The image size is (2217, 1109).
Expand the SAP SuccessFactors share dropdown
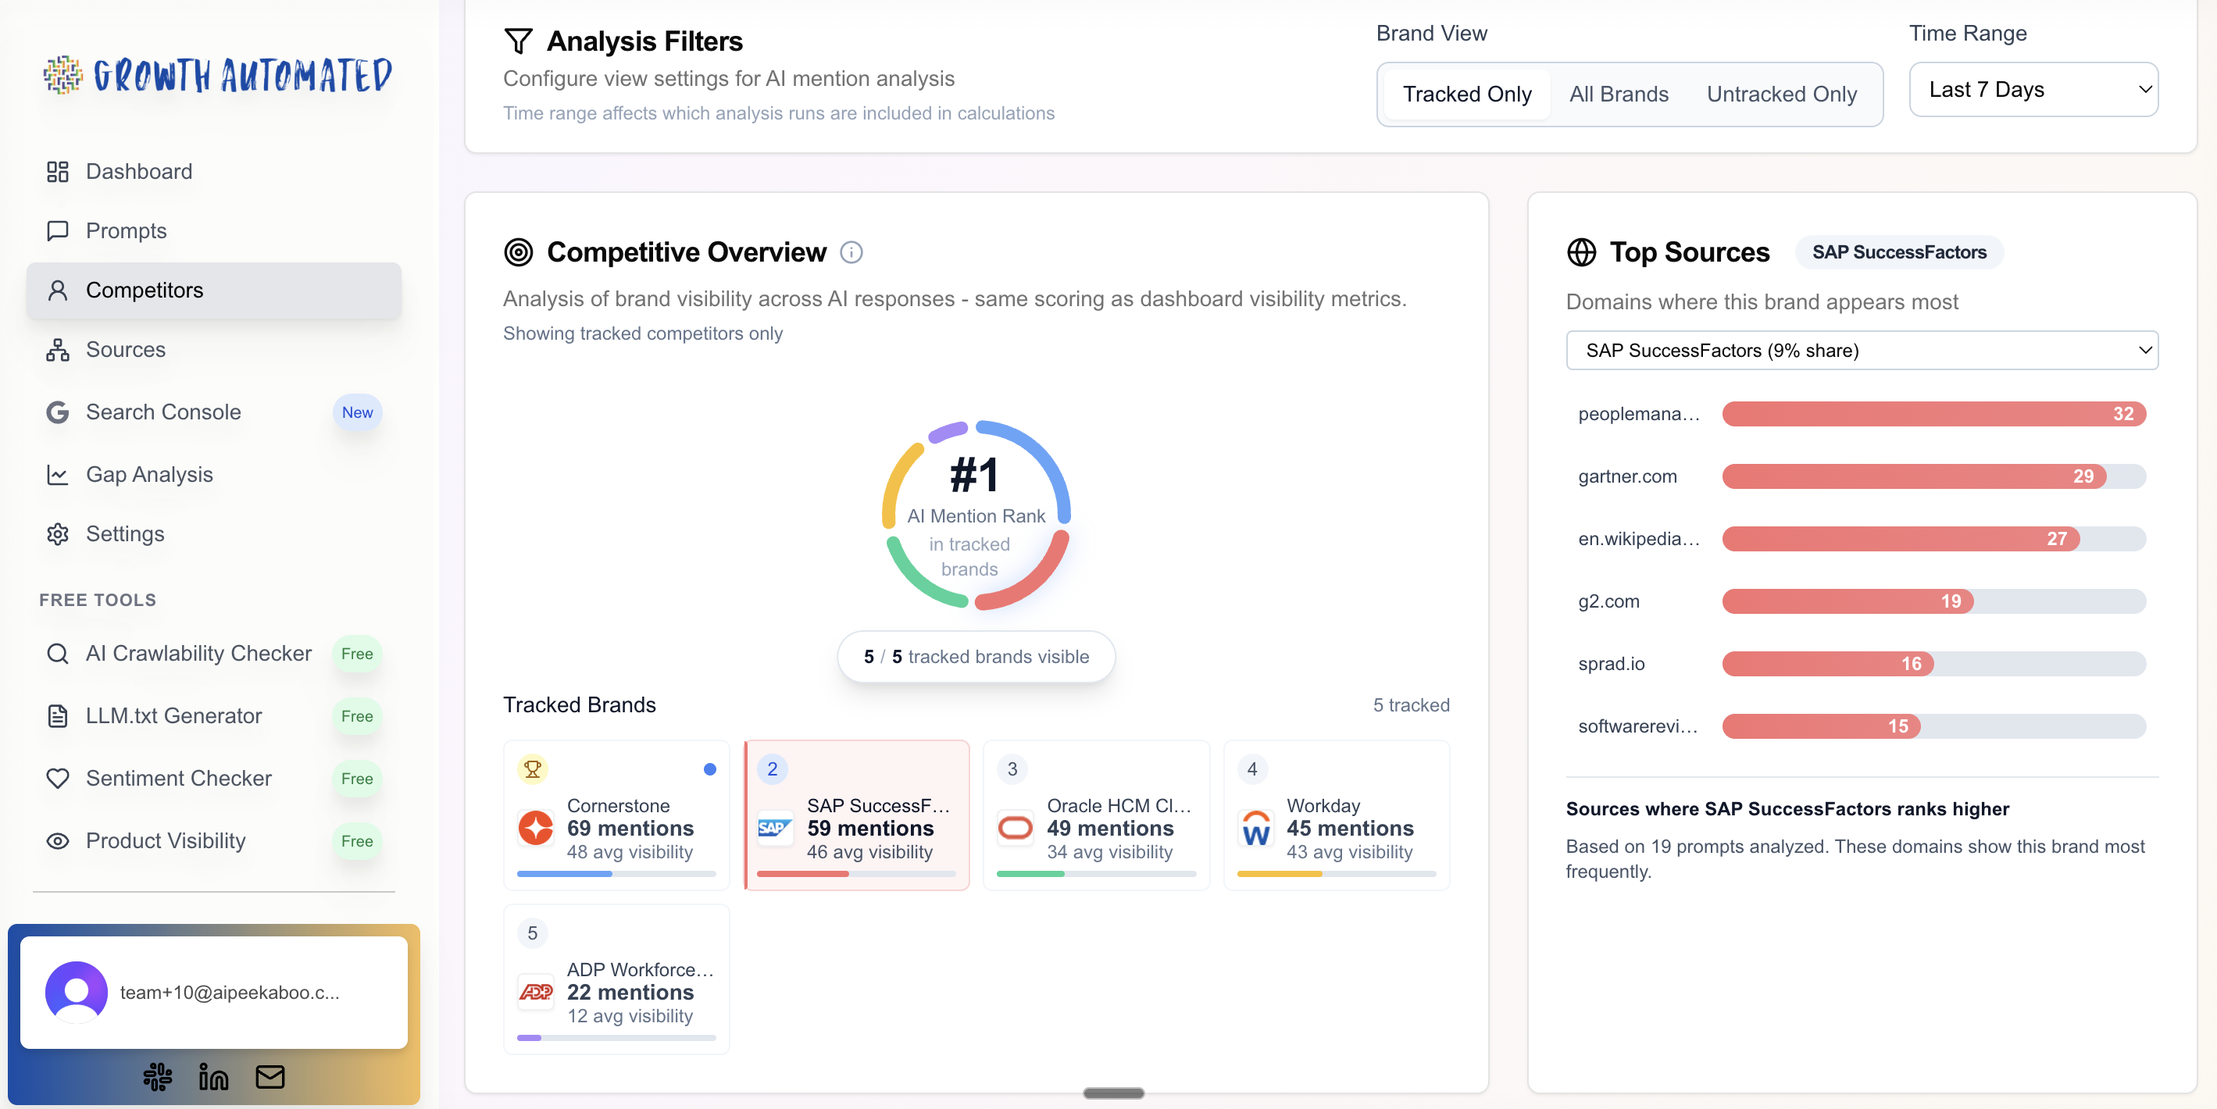[1862, 350]
